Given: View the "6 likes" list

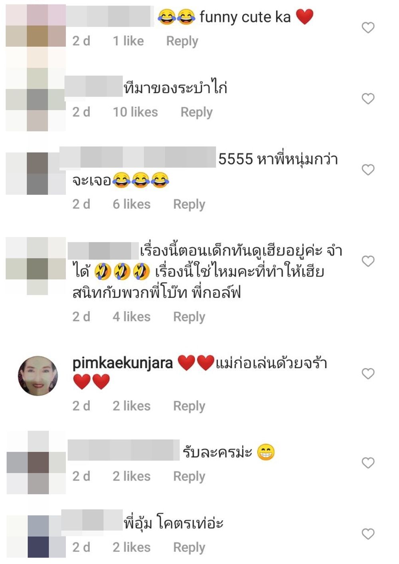Looking at the screenshot, I should pyautogui.click(x=132, y=204).
